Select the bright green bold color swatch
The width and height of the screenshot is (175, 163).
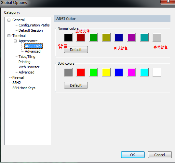click(94, 72)
